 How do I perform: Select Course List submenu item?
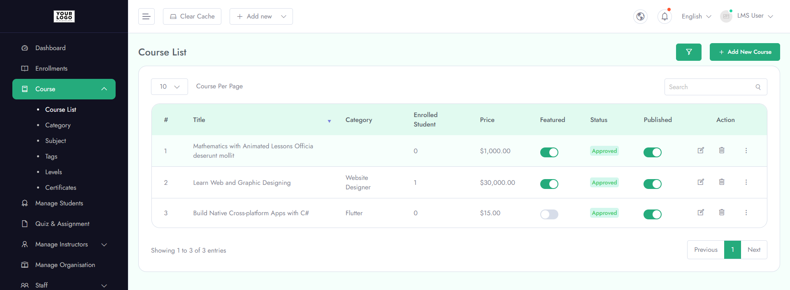coord(60,110)
